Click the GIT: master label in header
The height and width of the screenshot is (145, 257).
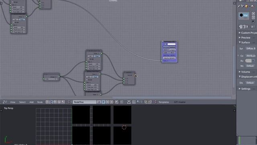pos(179,102)
